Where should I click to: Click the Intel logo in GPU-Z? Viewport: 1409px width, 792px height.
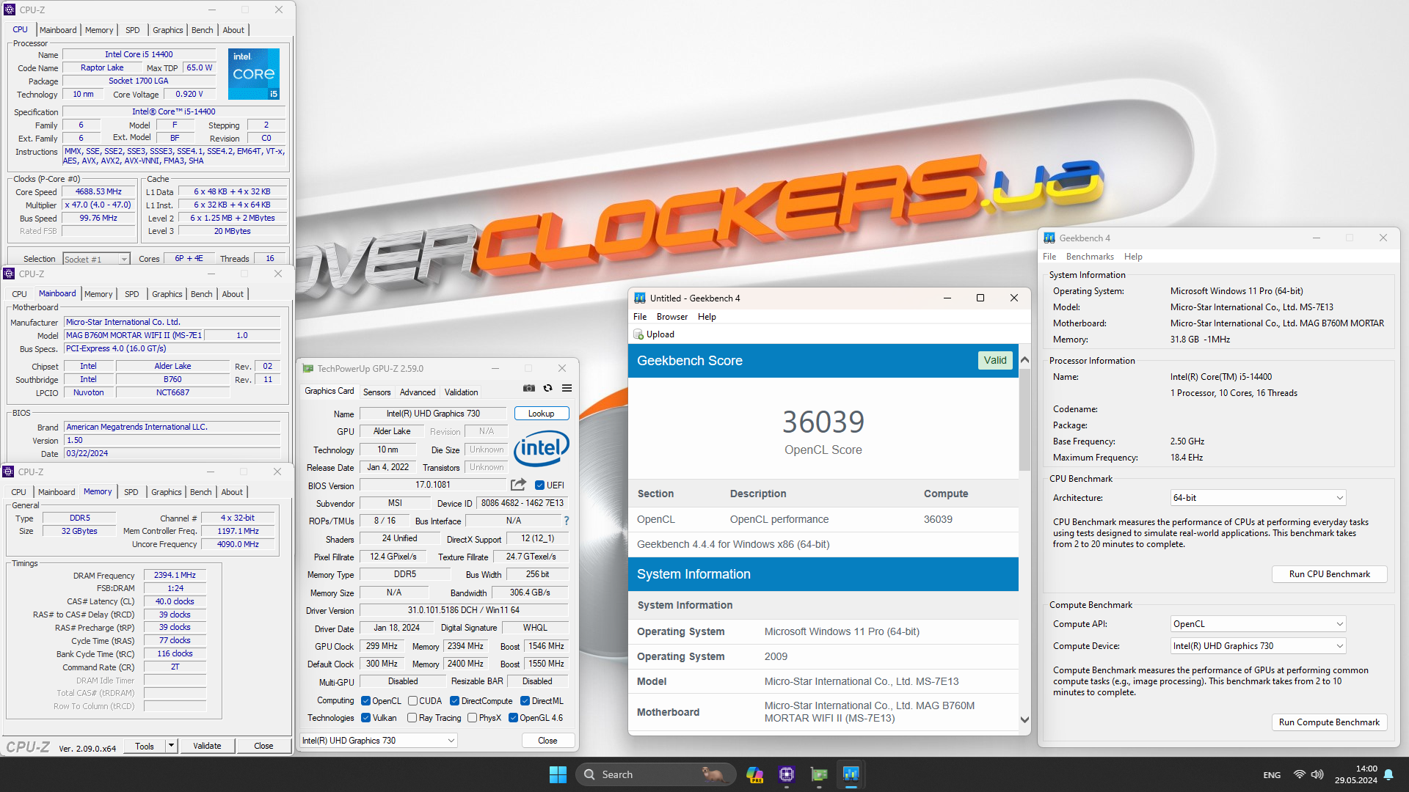point(542,448)
